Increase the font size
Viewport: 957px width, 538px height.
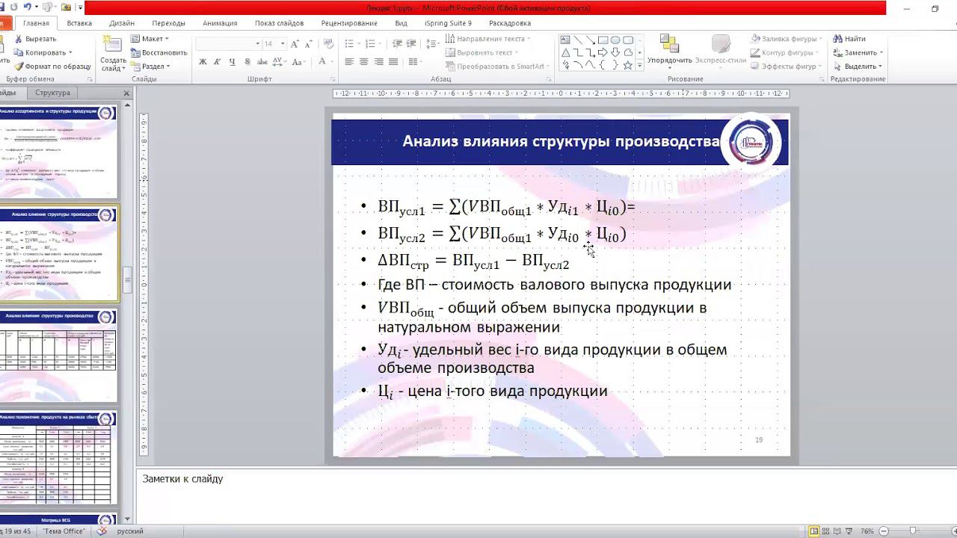(295, 44)
